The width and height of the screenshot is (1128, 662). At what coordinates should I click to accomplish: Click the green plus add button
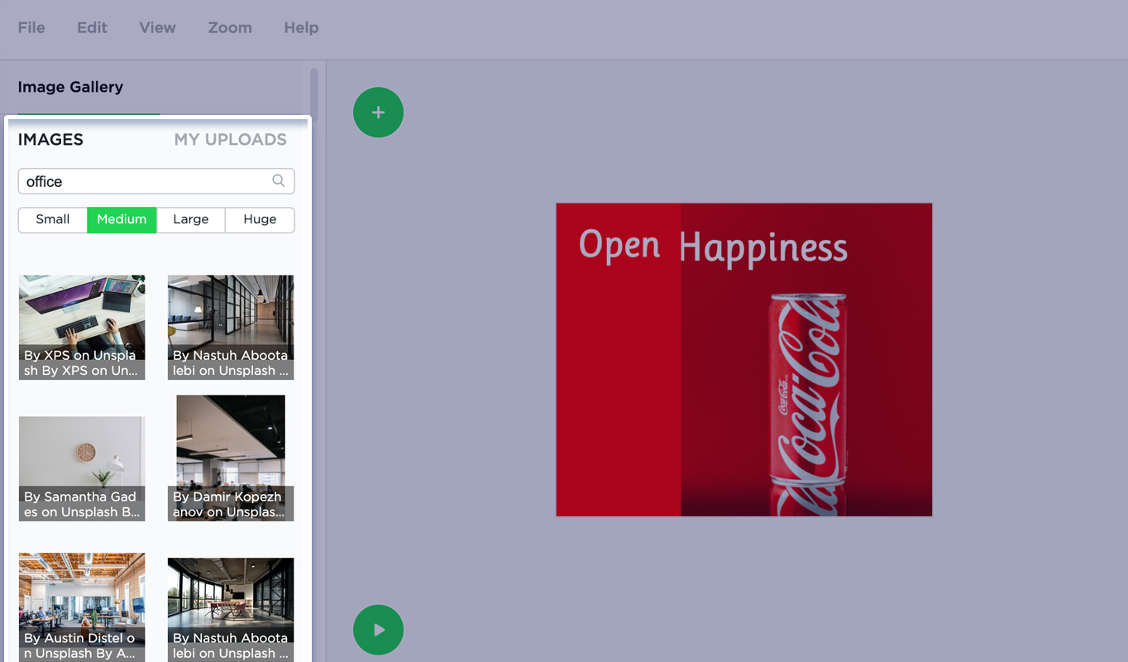378,113
